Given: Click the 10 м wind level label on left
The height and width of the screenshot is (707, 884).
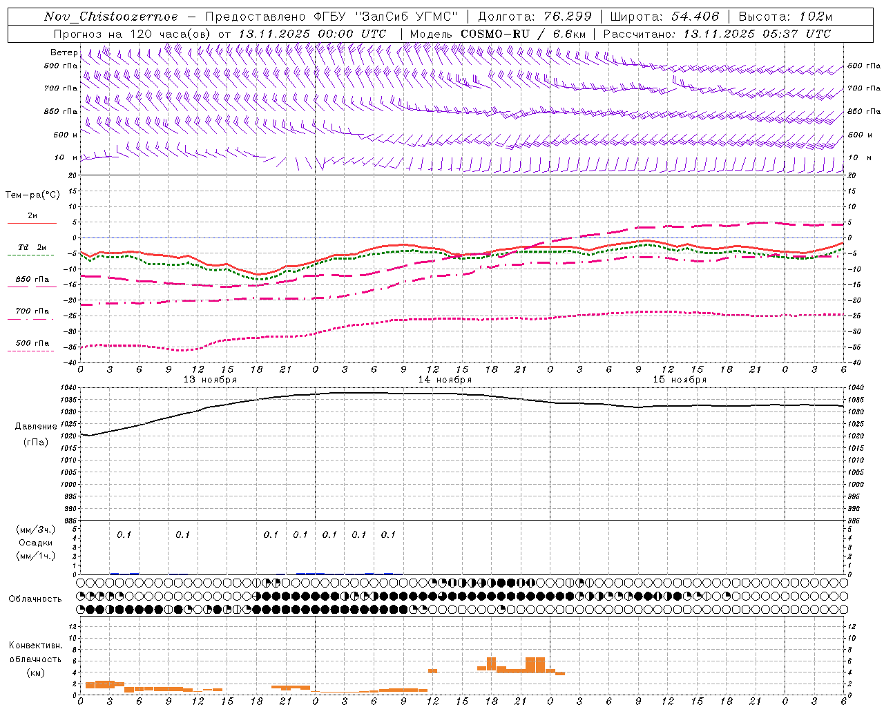Looking at the screenshot, I should (x=66, y=157).
